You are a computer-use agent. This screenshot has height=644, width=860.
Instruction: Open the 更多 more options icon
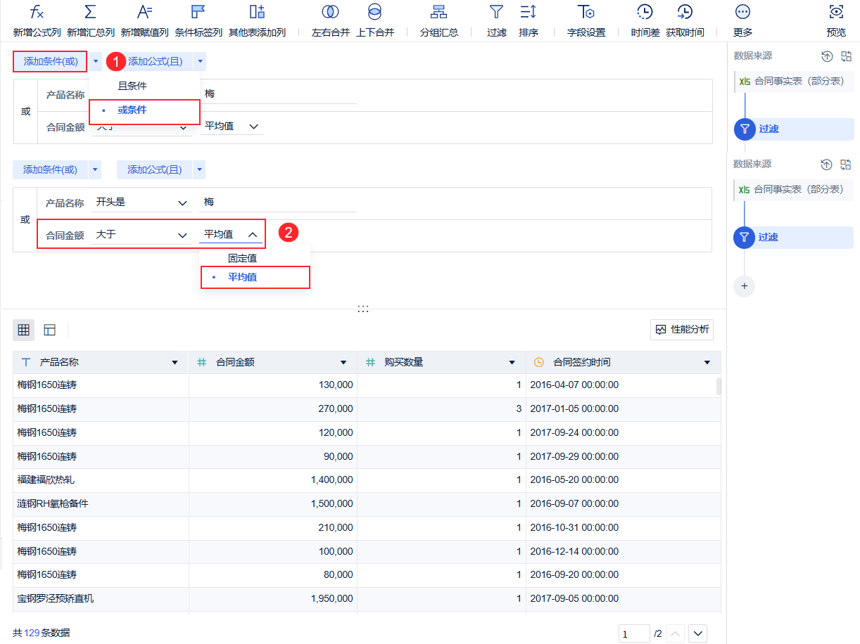click(x=742, y=12)
